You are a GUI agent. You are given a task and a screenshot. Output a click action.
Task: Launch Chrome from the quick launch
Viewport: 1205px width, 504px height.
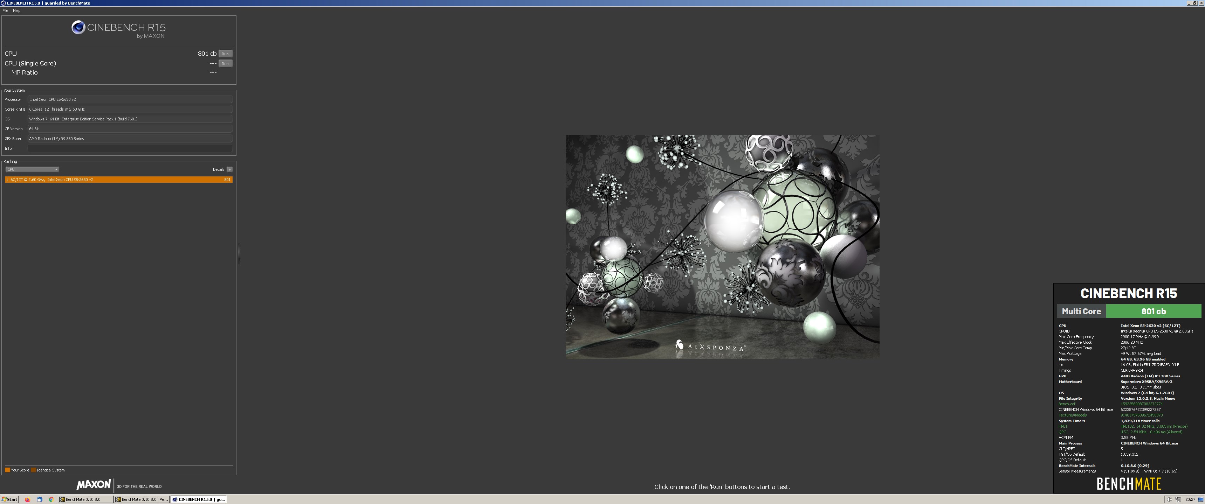[51, 499]
